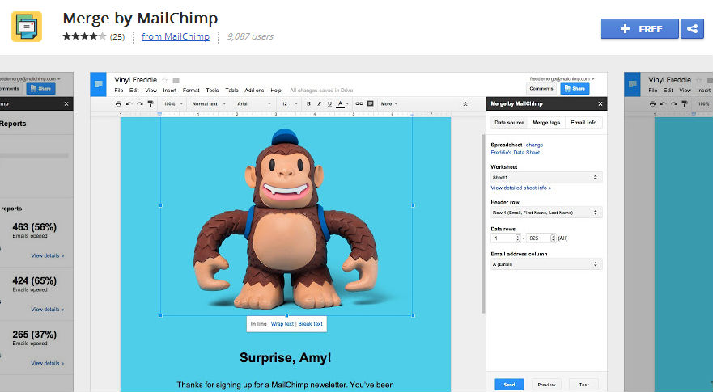The width and height of the screenshot is (713, 392).
Task: Open the Format menu
Action: click(191, 91)
